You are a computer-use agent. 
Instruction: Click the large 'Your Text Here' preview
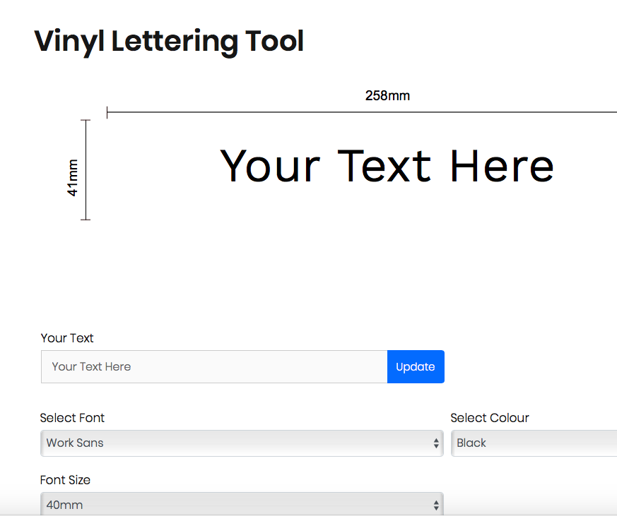(x=387, y=167)
